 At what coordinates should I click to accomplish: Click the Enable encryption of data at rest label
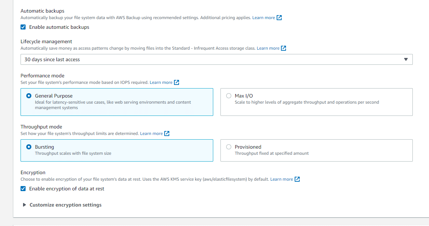point(67,189)
